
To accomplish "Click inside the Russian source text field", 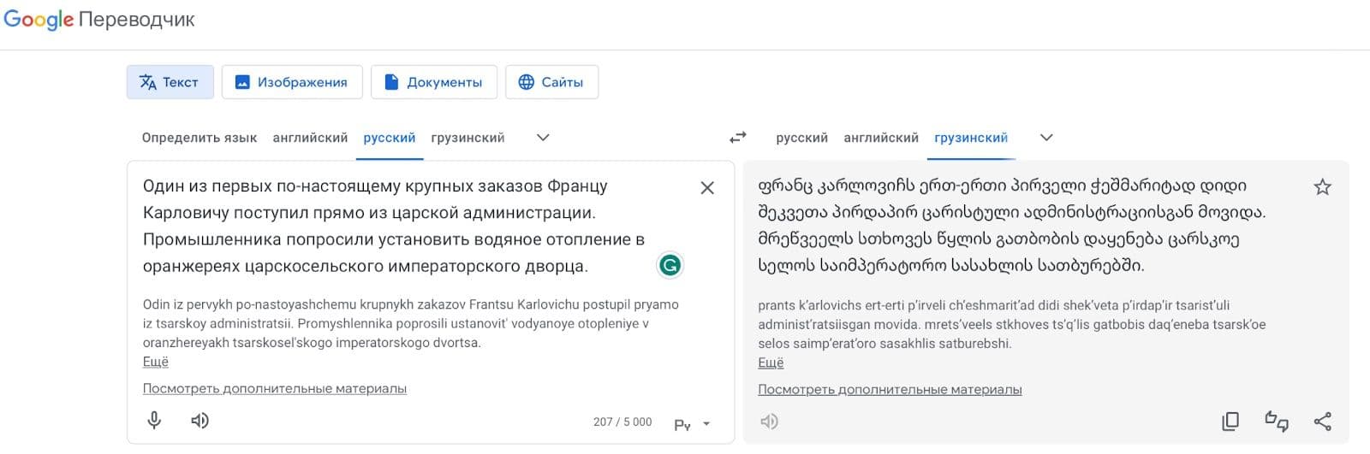I will pos(394,226).
